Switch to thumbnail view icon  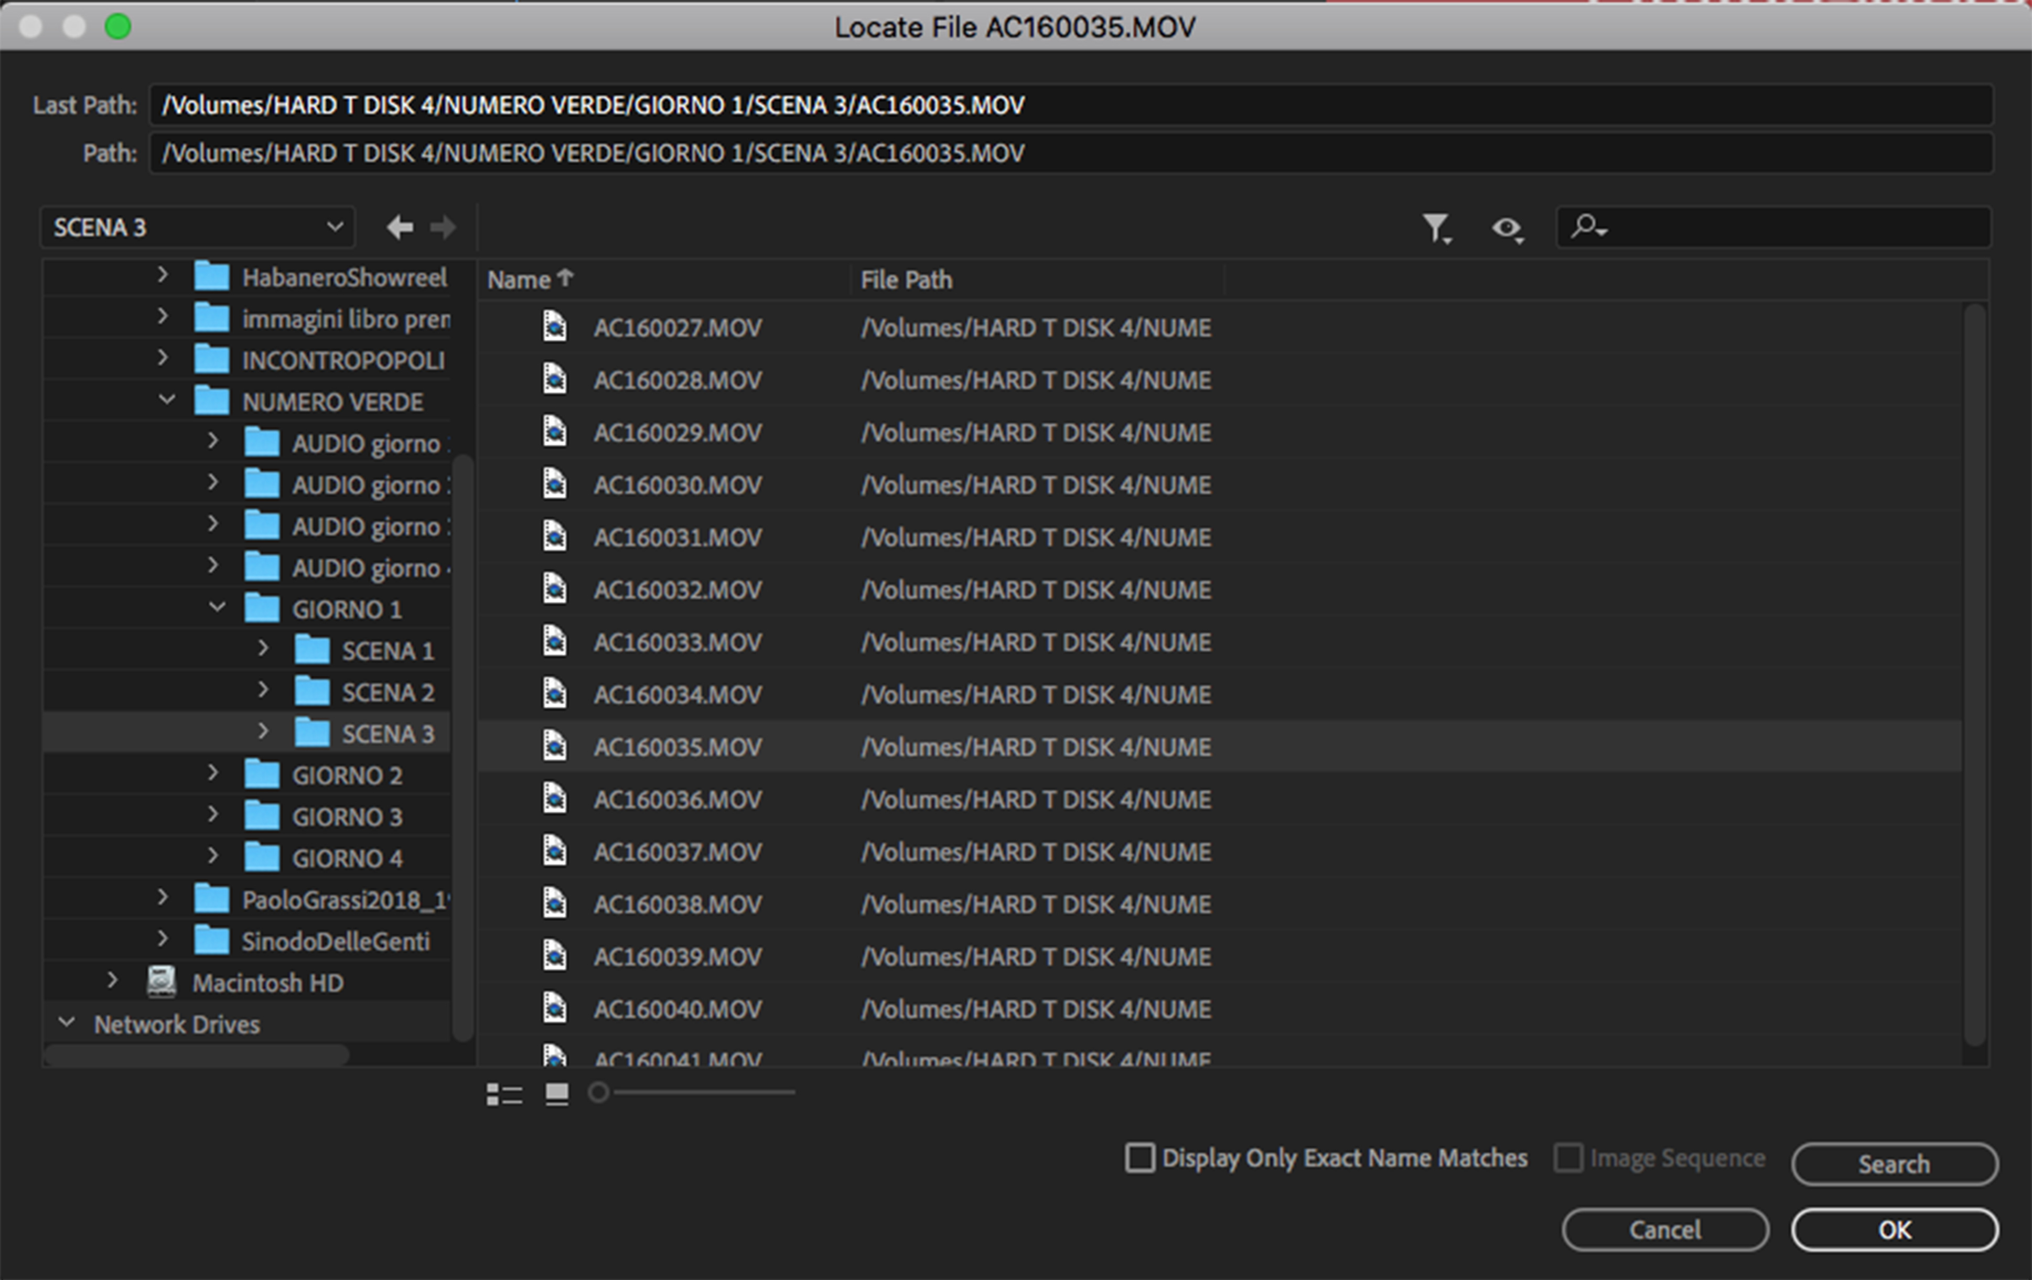[557, 1094]
